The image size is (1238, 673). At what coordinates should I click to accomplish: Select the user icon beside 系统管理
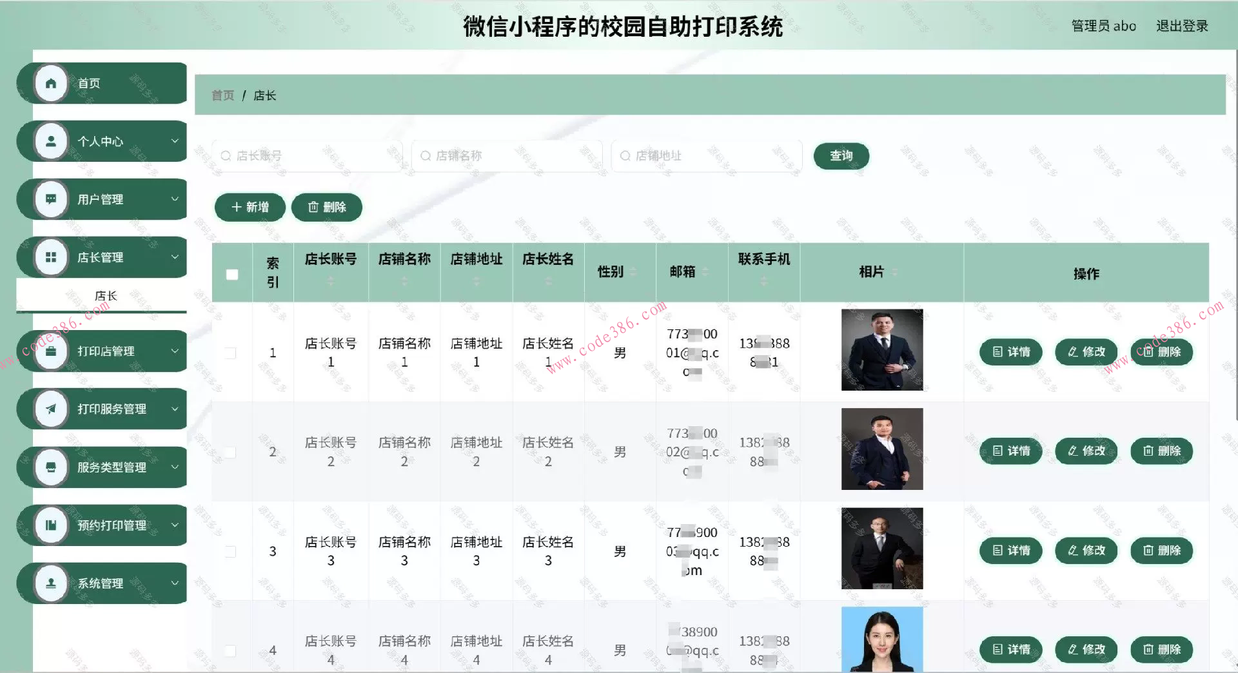51,583
